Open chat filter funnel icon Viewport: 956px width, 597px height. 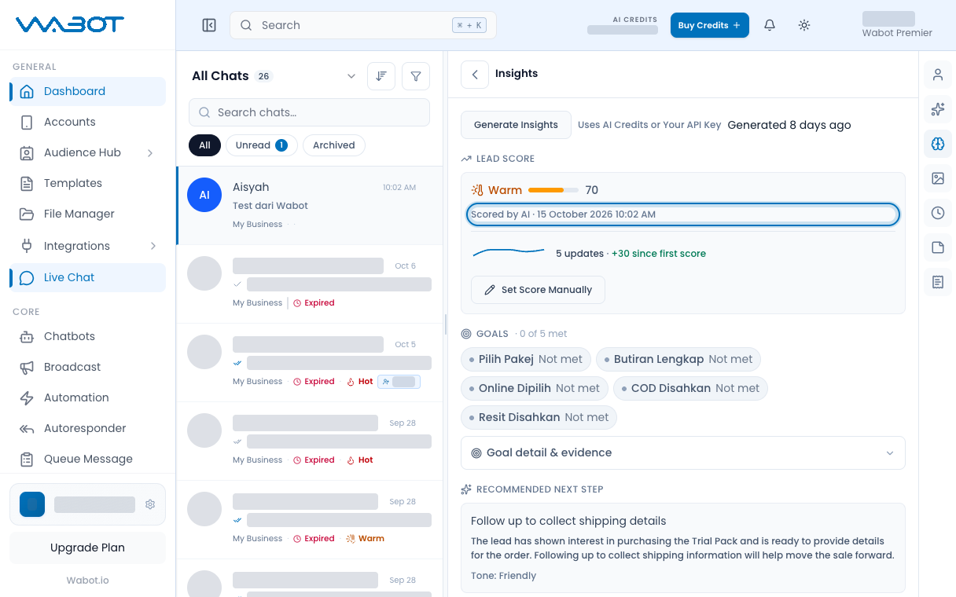point(416,76)
